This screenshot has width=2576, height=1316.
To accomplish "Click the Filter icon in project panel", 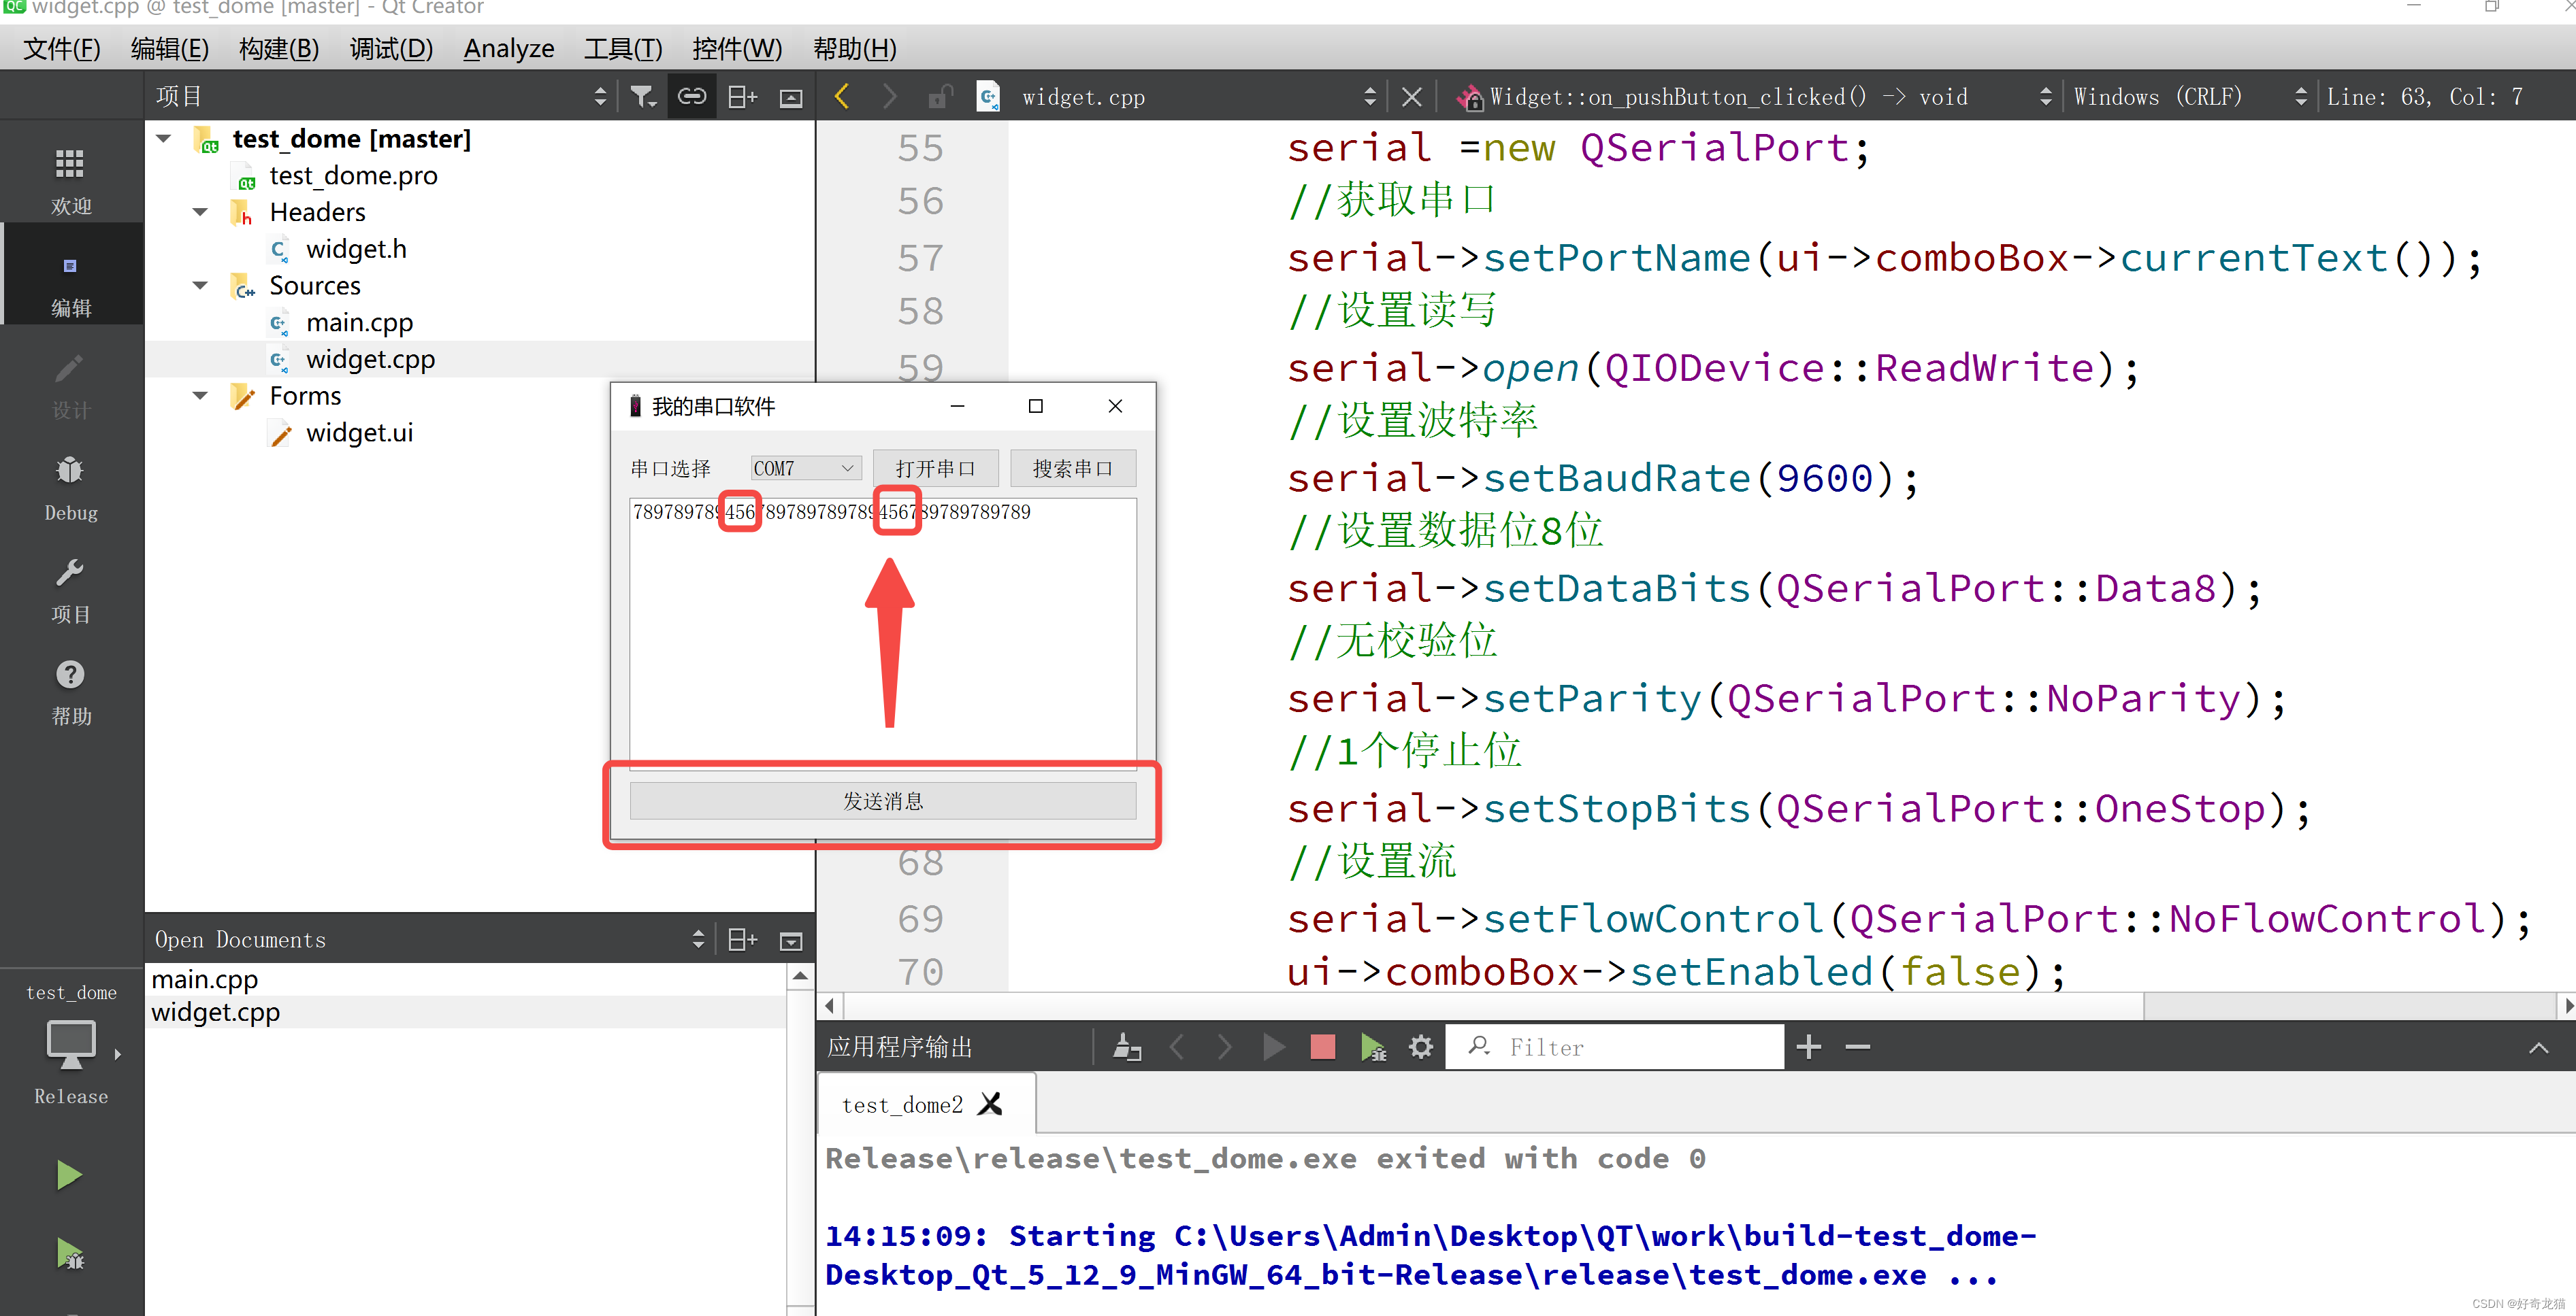I will 645,97.
